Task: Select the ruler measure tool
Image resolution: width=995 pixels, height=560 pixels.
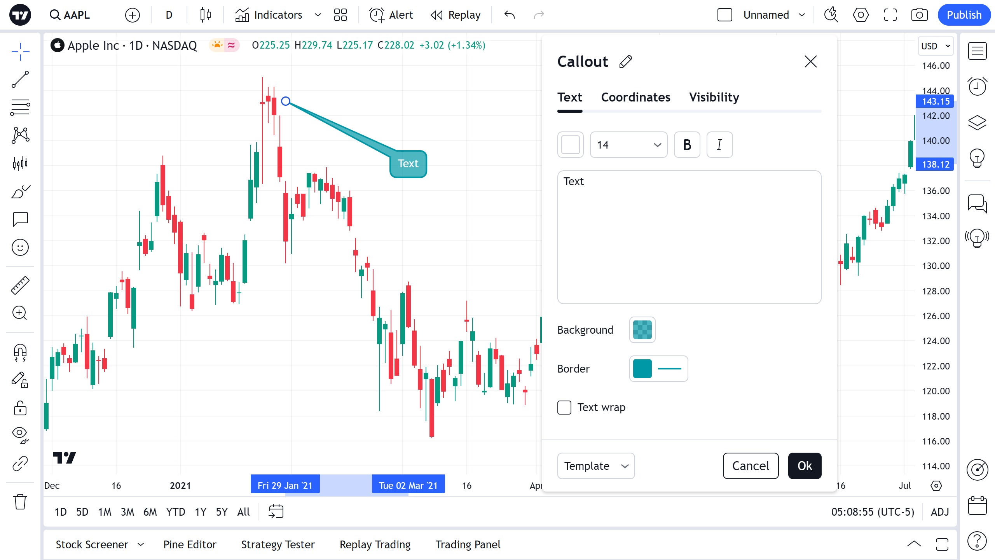Action: (x=20, y=285)
